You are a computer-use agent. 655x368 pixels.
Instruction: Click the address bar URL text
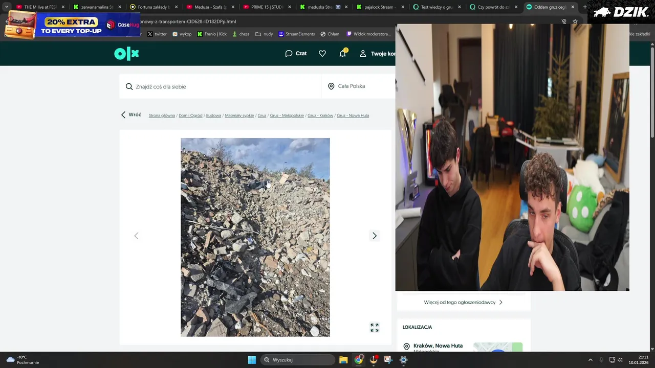tap(188, 21)
